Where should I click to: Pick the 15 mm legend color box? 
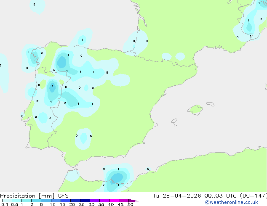click(65, 201)
